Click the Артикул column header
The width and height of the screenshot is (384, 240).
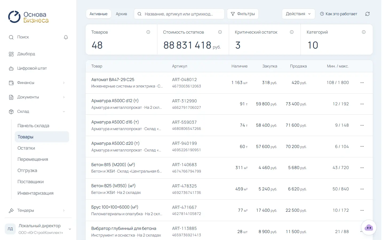pyautogui.click(x=179, y=66)
